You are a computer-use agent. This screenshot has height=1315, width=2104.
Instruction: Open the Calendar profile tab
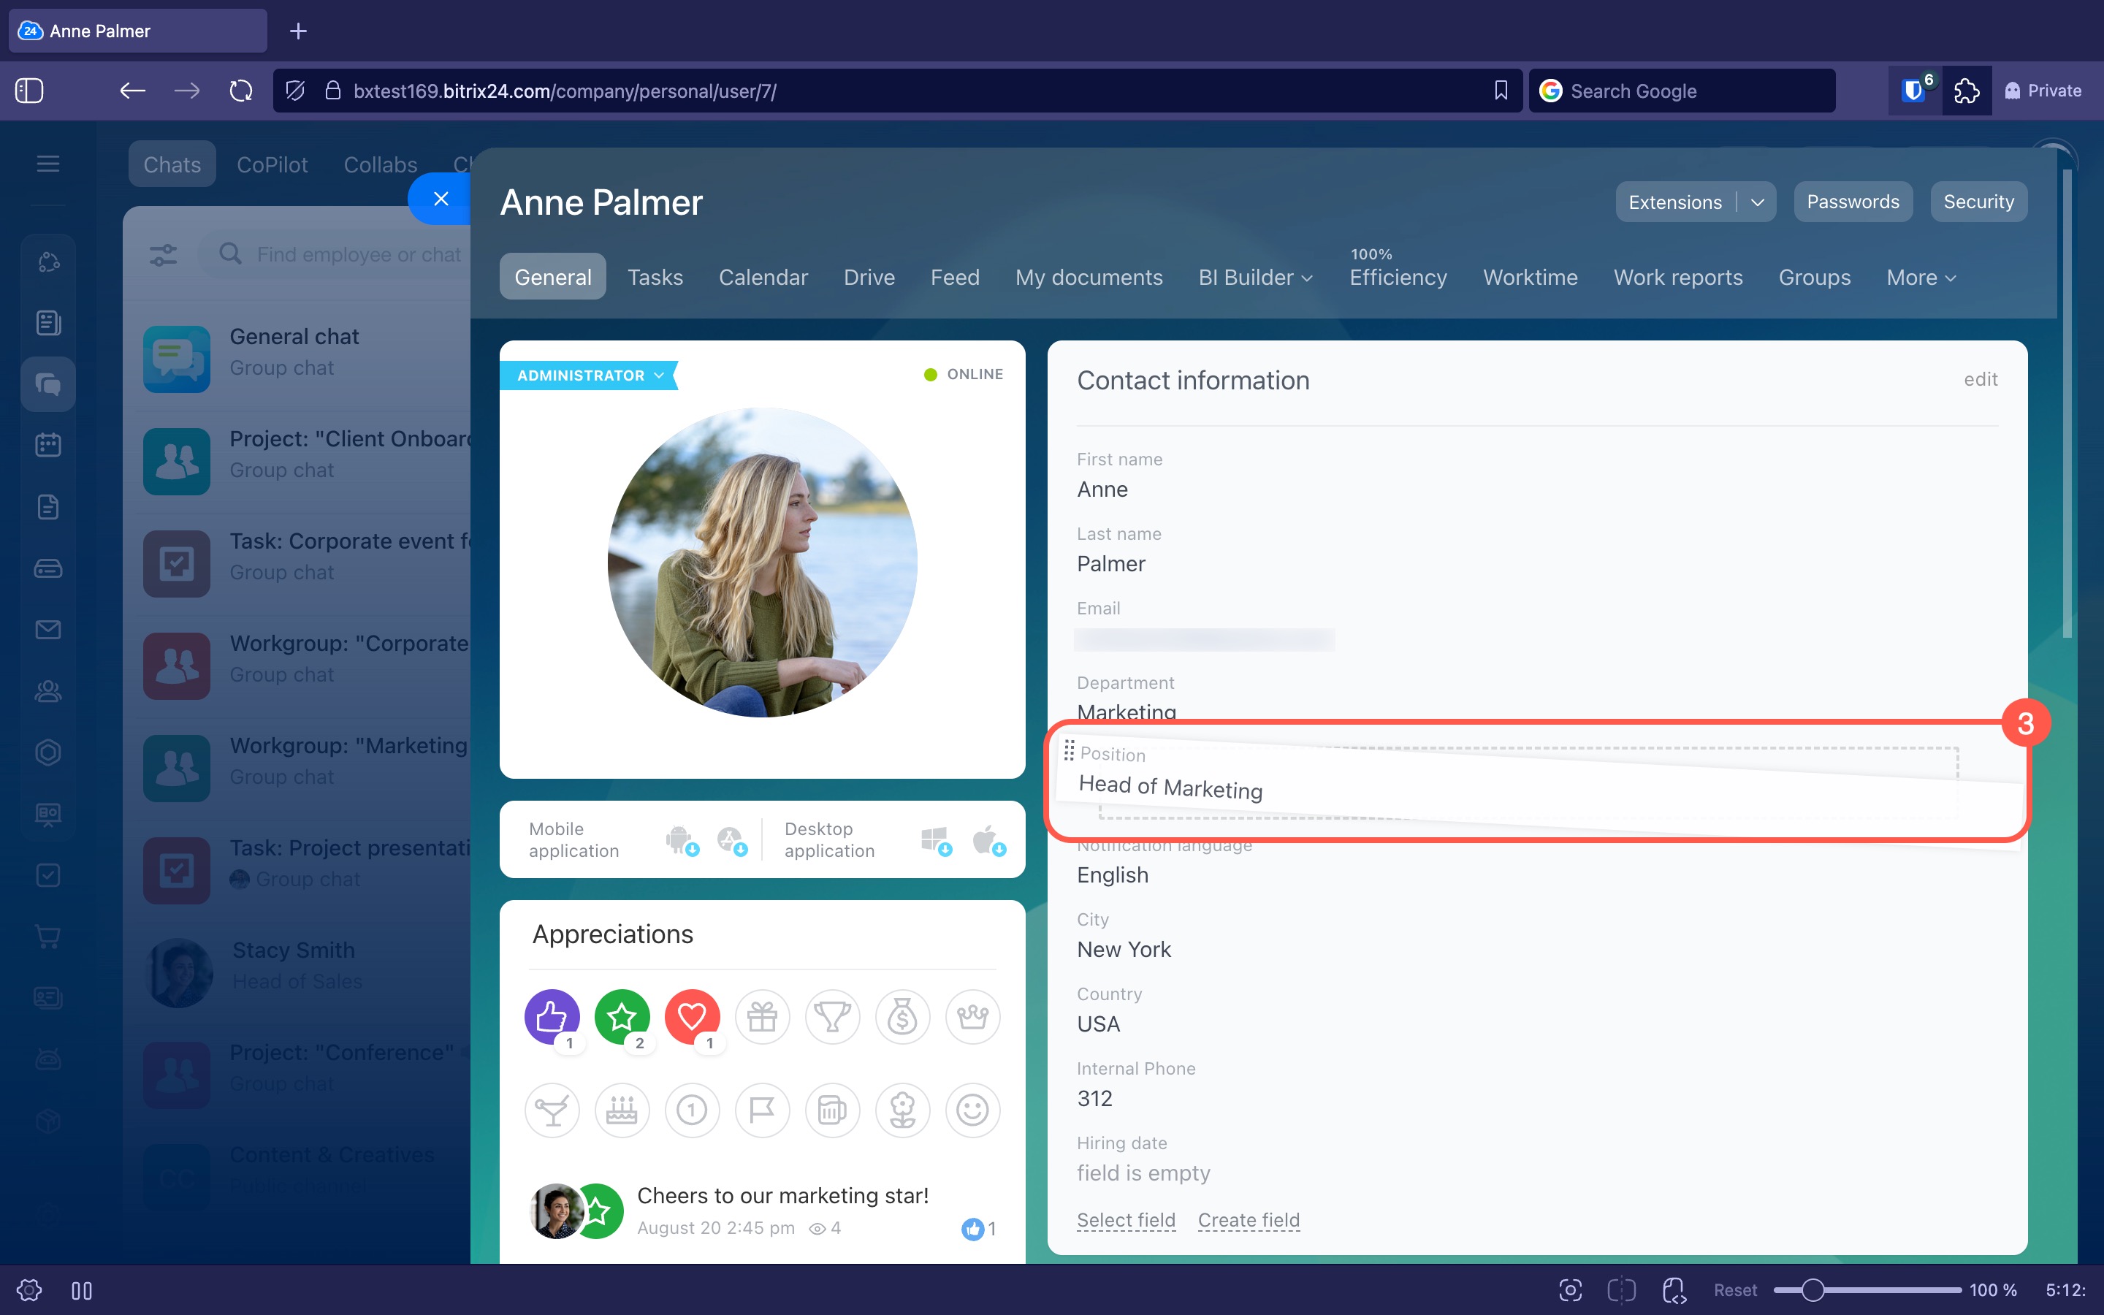(x=763, y=278)
